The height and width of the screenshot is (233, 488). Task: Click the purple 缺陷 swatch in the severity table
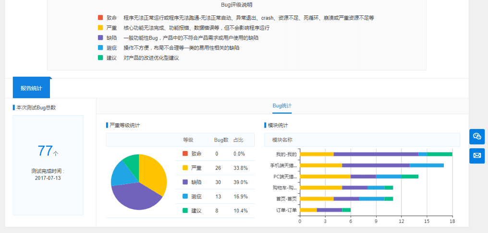pos(185,182)
